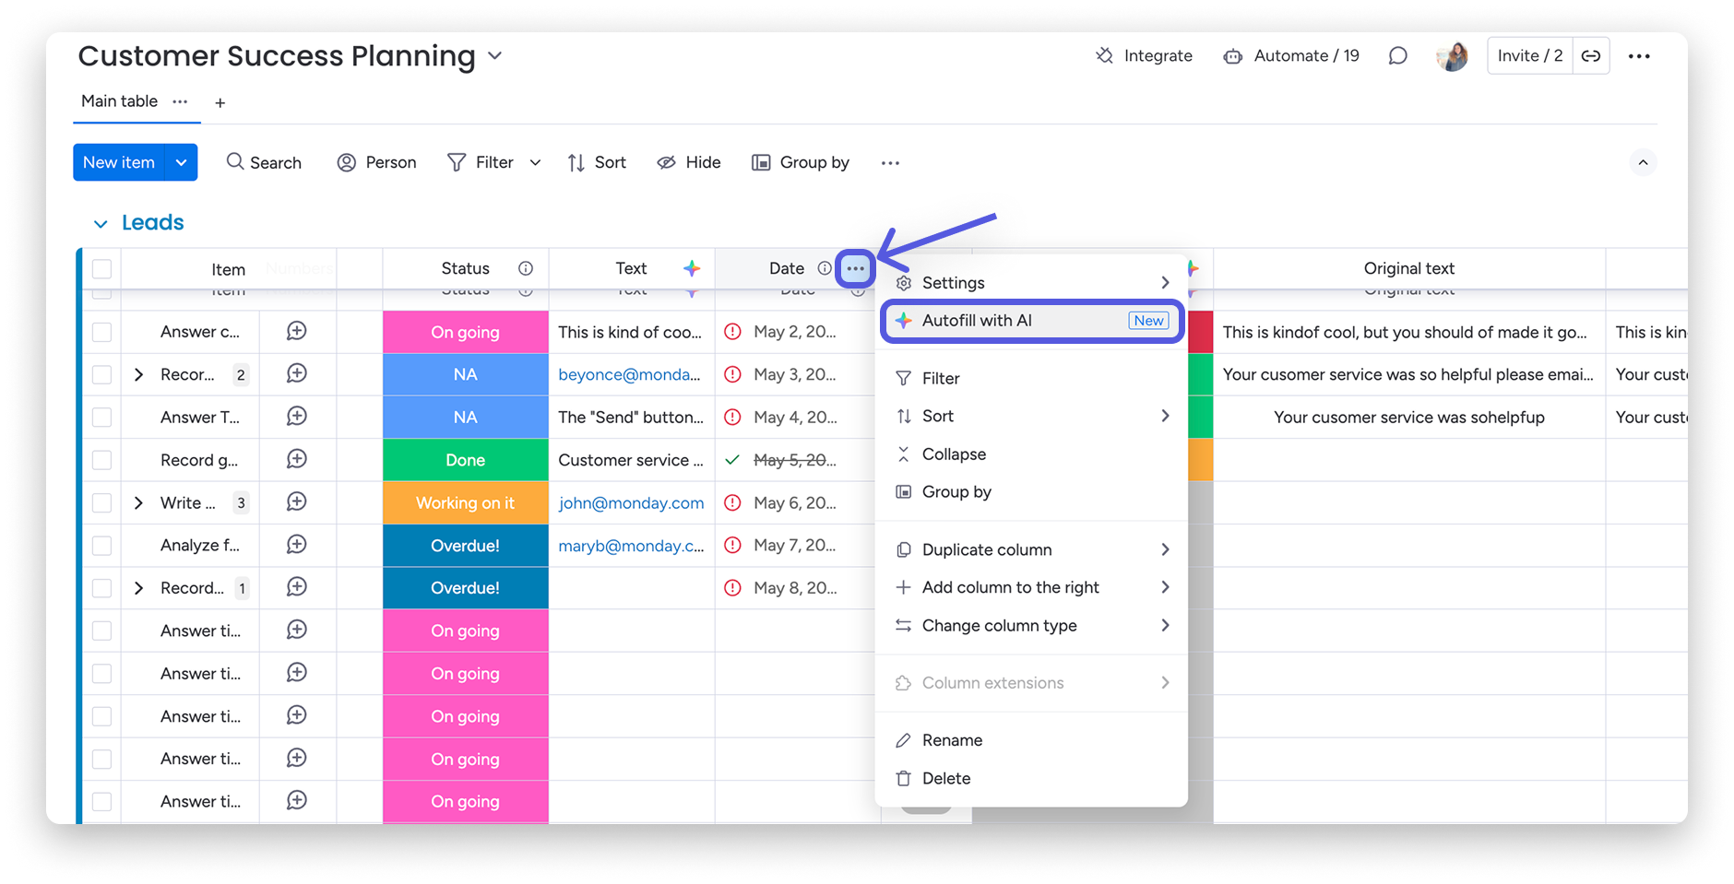Open Automate / 19 center
1734x884 pixels.
pos(1291,56)
